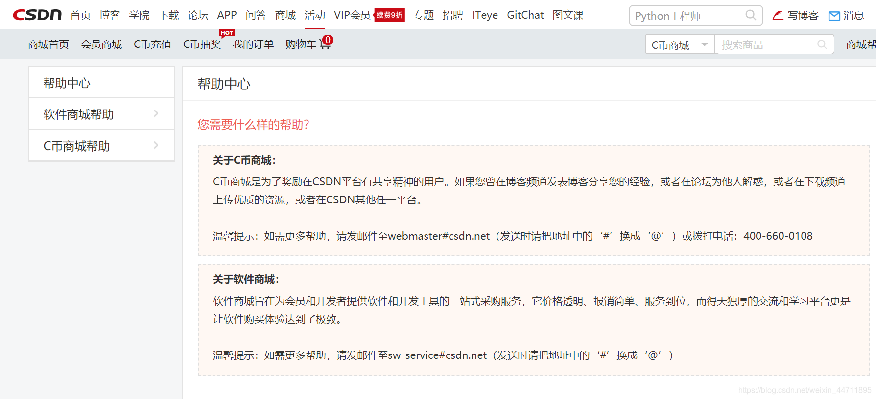Go to C币充值
Image resolution: width=876 pixels, height=399 pixels.
point(152,44)
